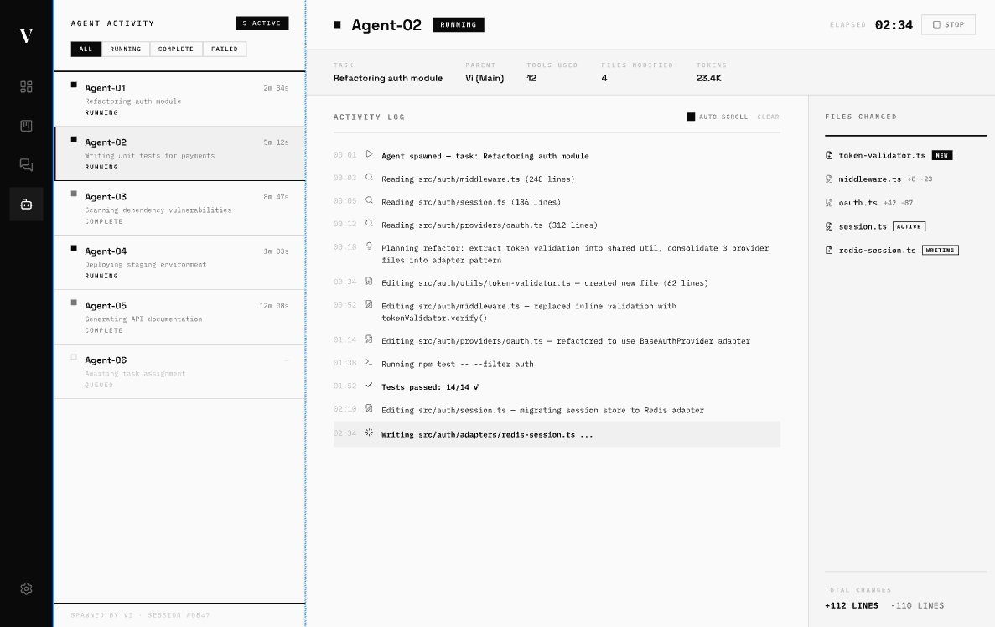Click log entry editing session.ts Redis adapter
The height and width of the screenshot is (627, 995).
pos(542,411)
